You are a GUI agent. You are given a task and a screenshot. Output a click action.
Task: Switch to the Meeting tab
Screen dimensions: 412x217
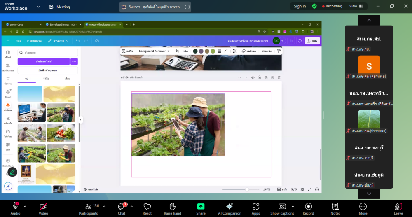point(59,7)
